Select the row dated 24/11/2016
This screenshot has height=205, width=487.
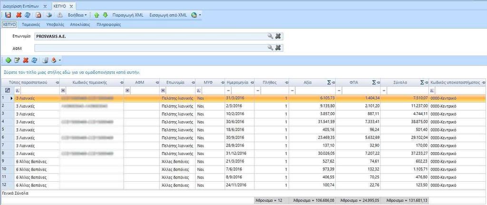click(243, 185)
